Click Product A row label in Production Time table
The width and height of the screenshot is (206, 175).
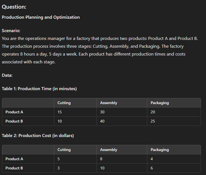(x=14, y=112)
